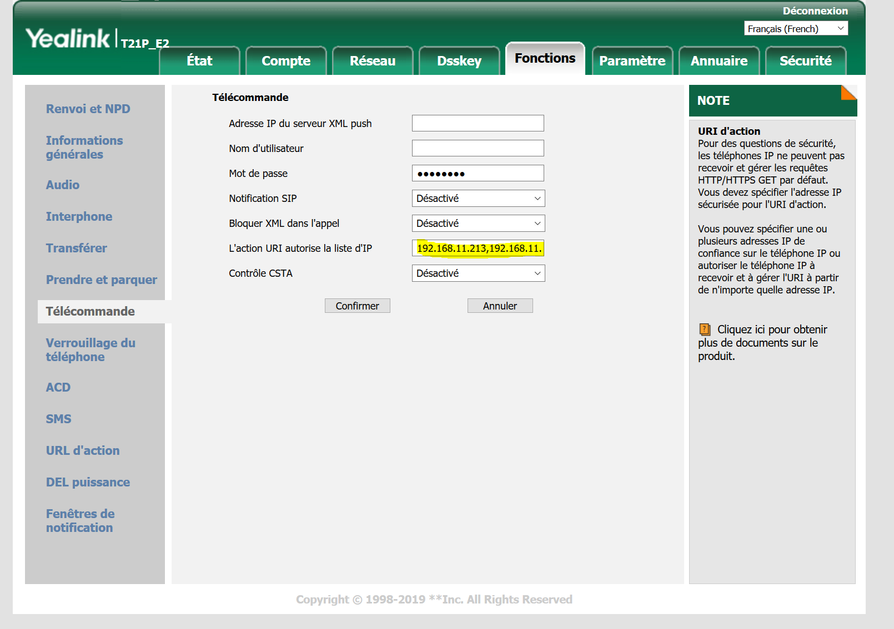Viewport: 894px width, 629px height.
Task: Click the highlighted action URI IP list field
Action: (478, 248)
